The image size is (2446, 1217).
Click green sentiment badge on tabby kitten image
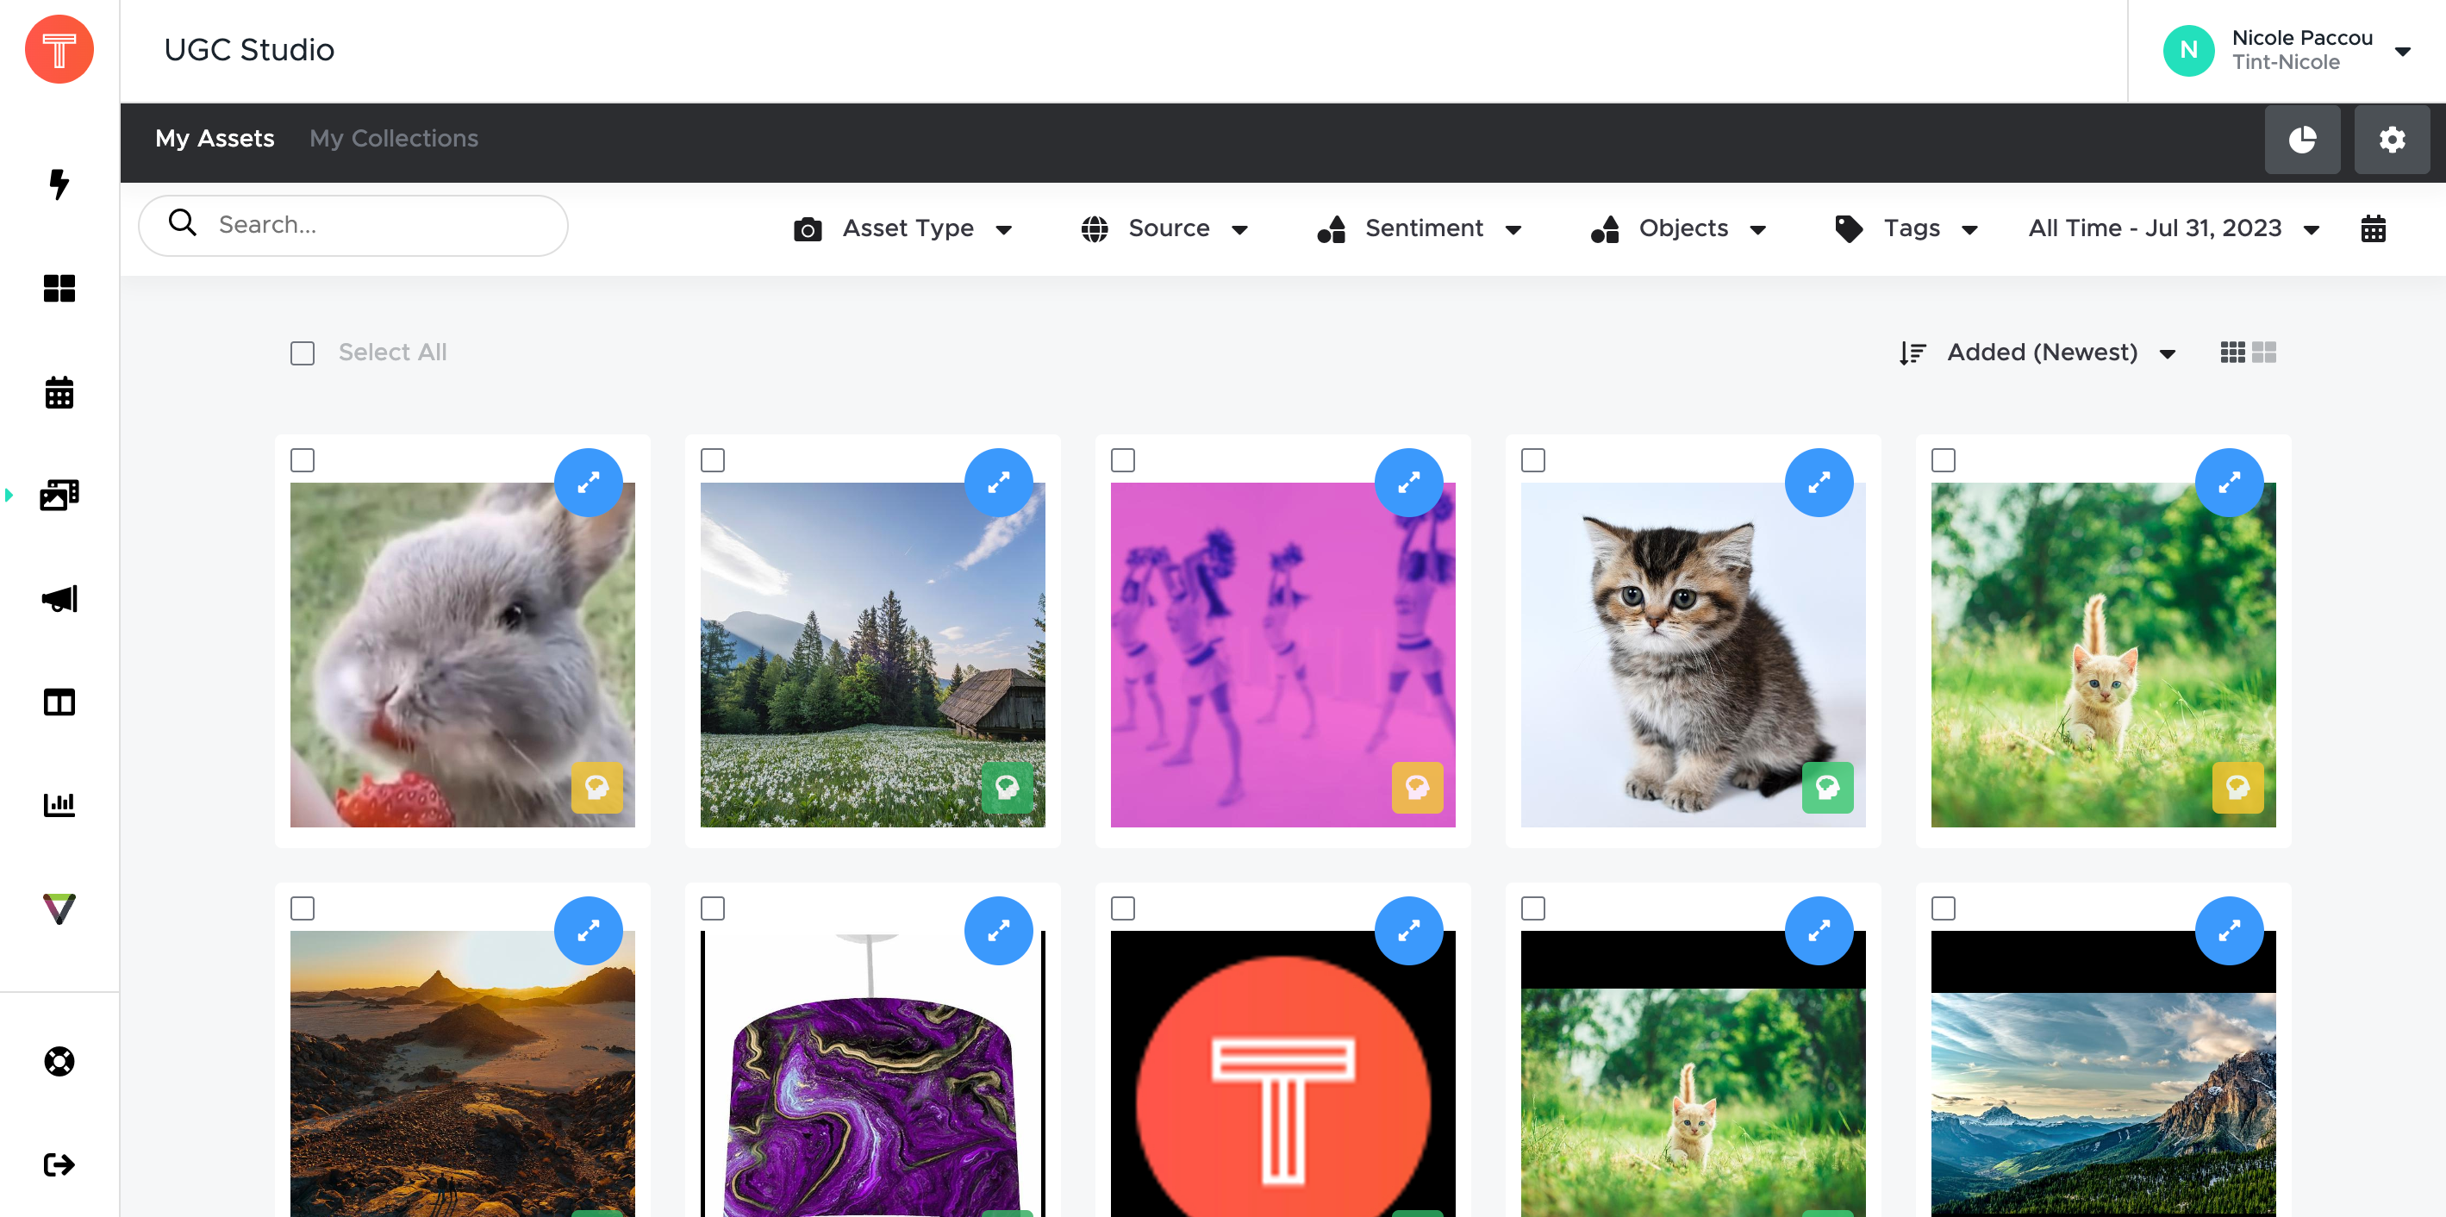click(x=1828, y=788)
